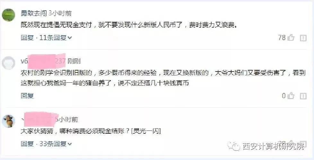Open 勇敢去闯 username profile
This screenshot has width=314, height=160.
pos(34,13)
